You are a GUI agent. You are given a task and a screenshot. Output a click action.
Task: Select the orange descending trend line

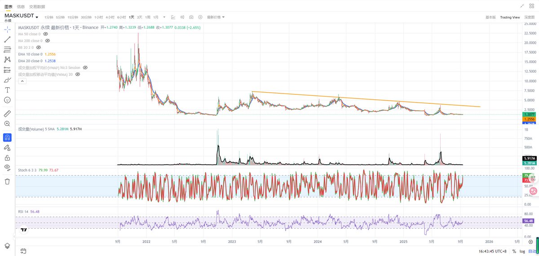366,99
